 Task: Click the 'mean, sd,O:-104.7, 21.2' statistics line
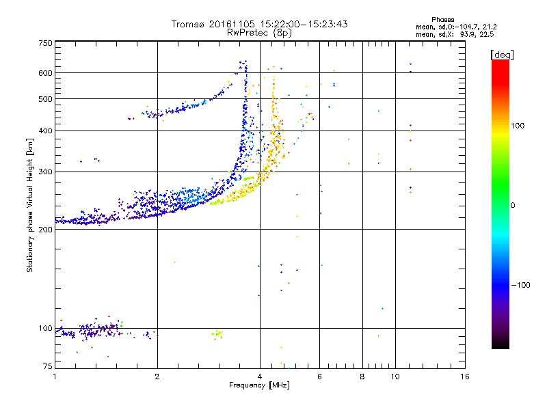[456, 27]
